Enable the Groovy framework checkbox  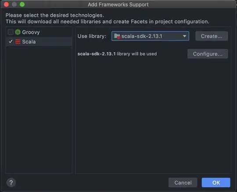pyautogui.click(x=11, y=32)
